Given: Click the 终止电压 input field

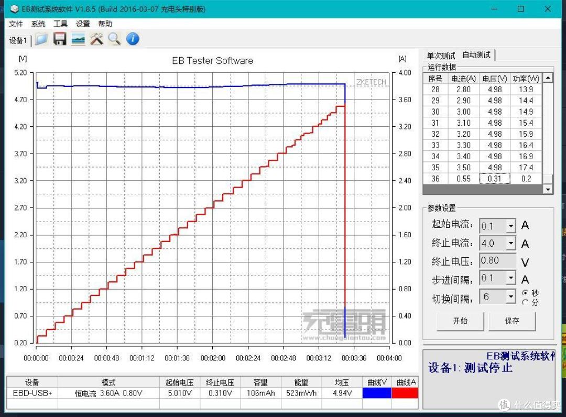Looking at the screenshot, I should pyautogui.click(x=498, y=260).
